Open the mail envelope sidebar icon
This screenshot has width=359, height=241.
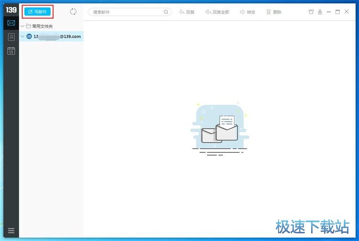coord(11,23)
